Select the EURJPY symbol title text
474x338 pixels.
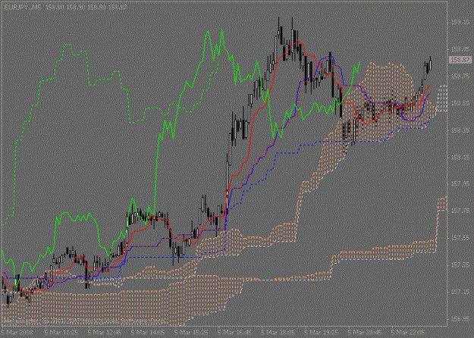coord(22,7)
